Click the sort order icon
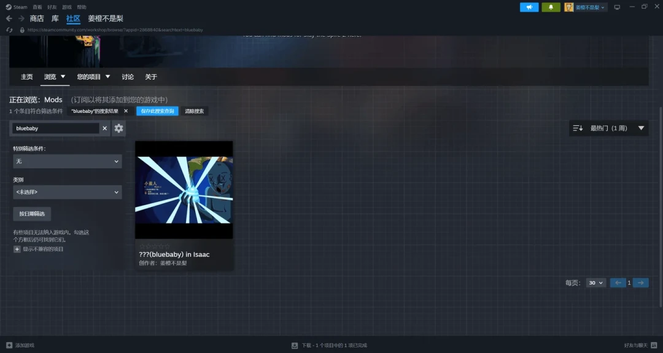Screen dimensions: 663x353 point(578,128)
